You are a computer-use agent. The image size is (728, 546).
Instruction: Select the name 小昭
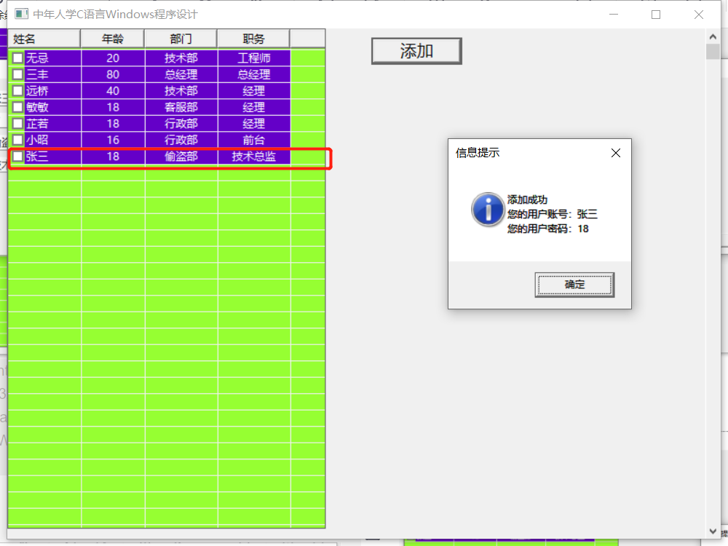(x=37, y=140)
